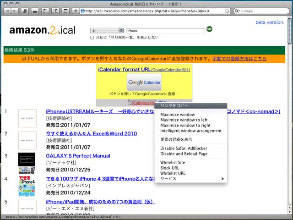Open iPhone/iPad開発 book link
293x220 pixels.
click(x=101, y=202)
